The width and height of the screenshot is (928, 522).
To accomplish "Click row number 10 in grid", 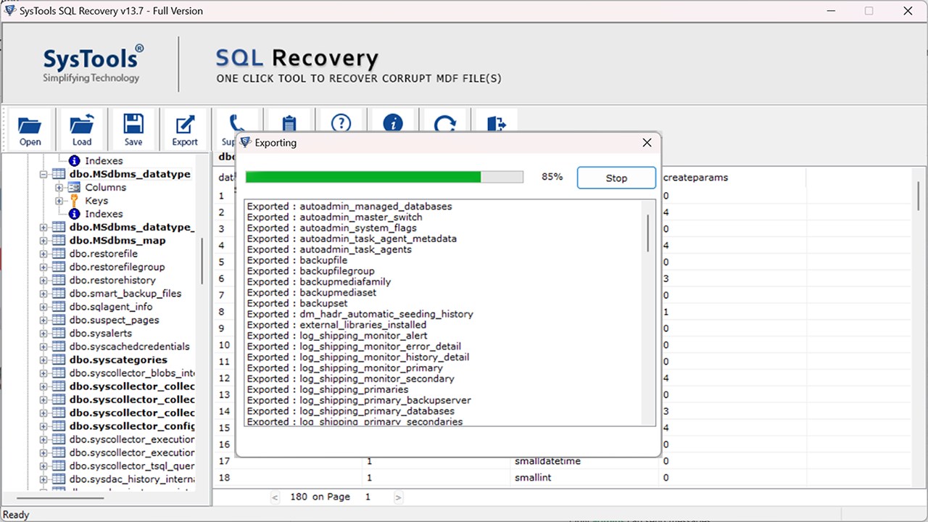I will [225, 345].
